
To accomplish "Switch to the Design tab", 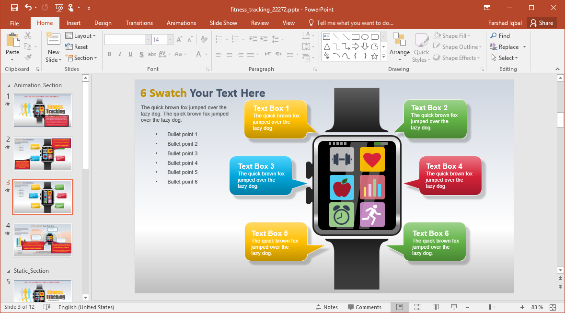I will [x=103, y=23].
